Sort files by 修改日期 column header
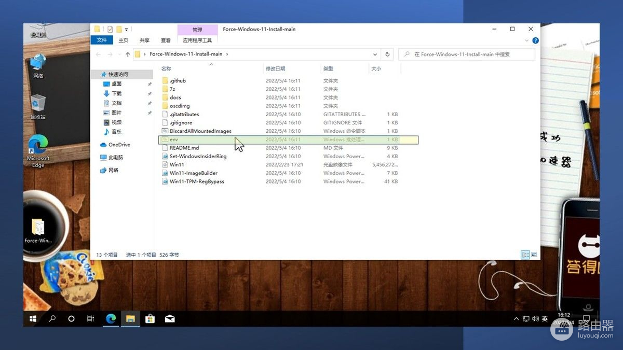 (275, 68)
